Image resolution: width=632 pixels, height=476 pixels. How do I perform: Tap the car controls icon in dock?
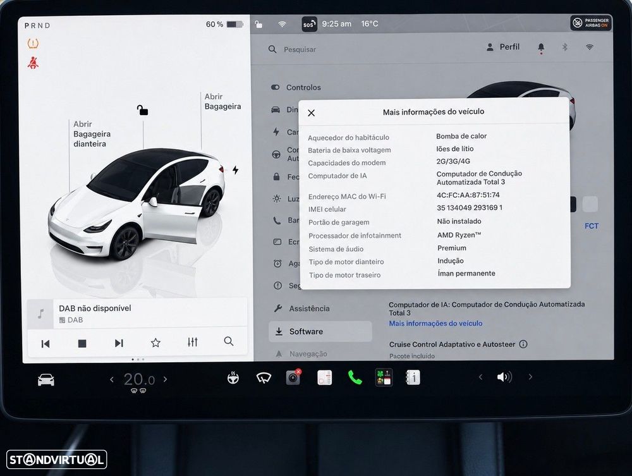pos(46,380)
